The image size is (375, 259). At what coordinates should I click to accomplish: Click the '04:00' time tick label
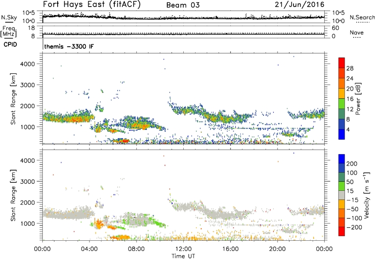pos(90,249)
